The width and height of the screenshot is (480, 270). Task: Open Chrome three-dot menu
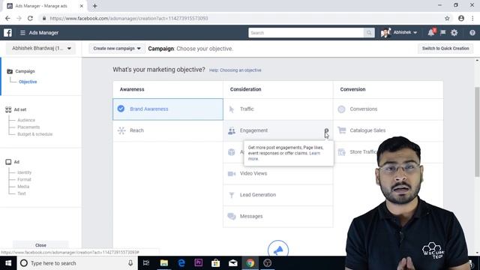coord(472,18)
